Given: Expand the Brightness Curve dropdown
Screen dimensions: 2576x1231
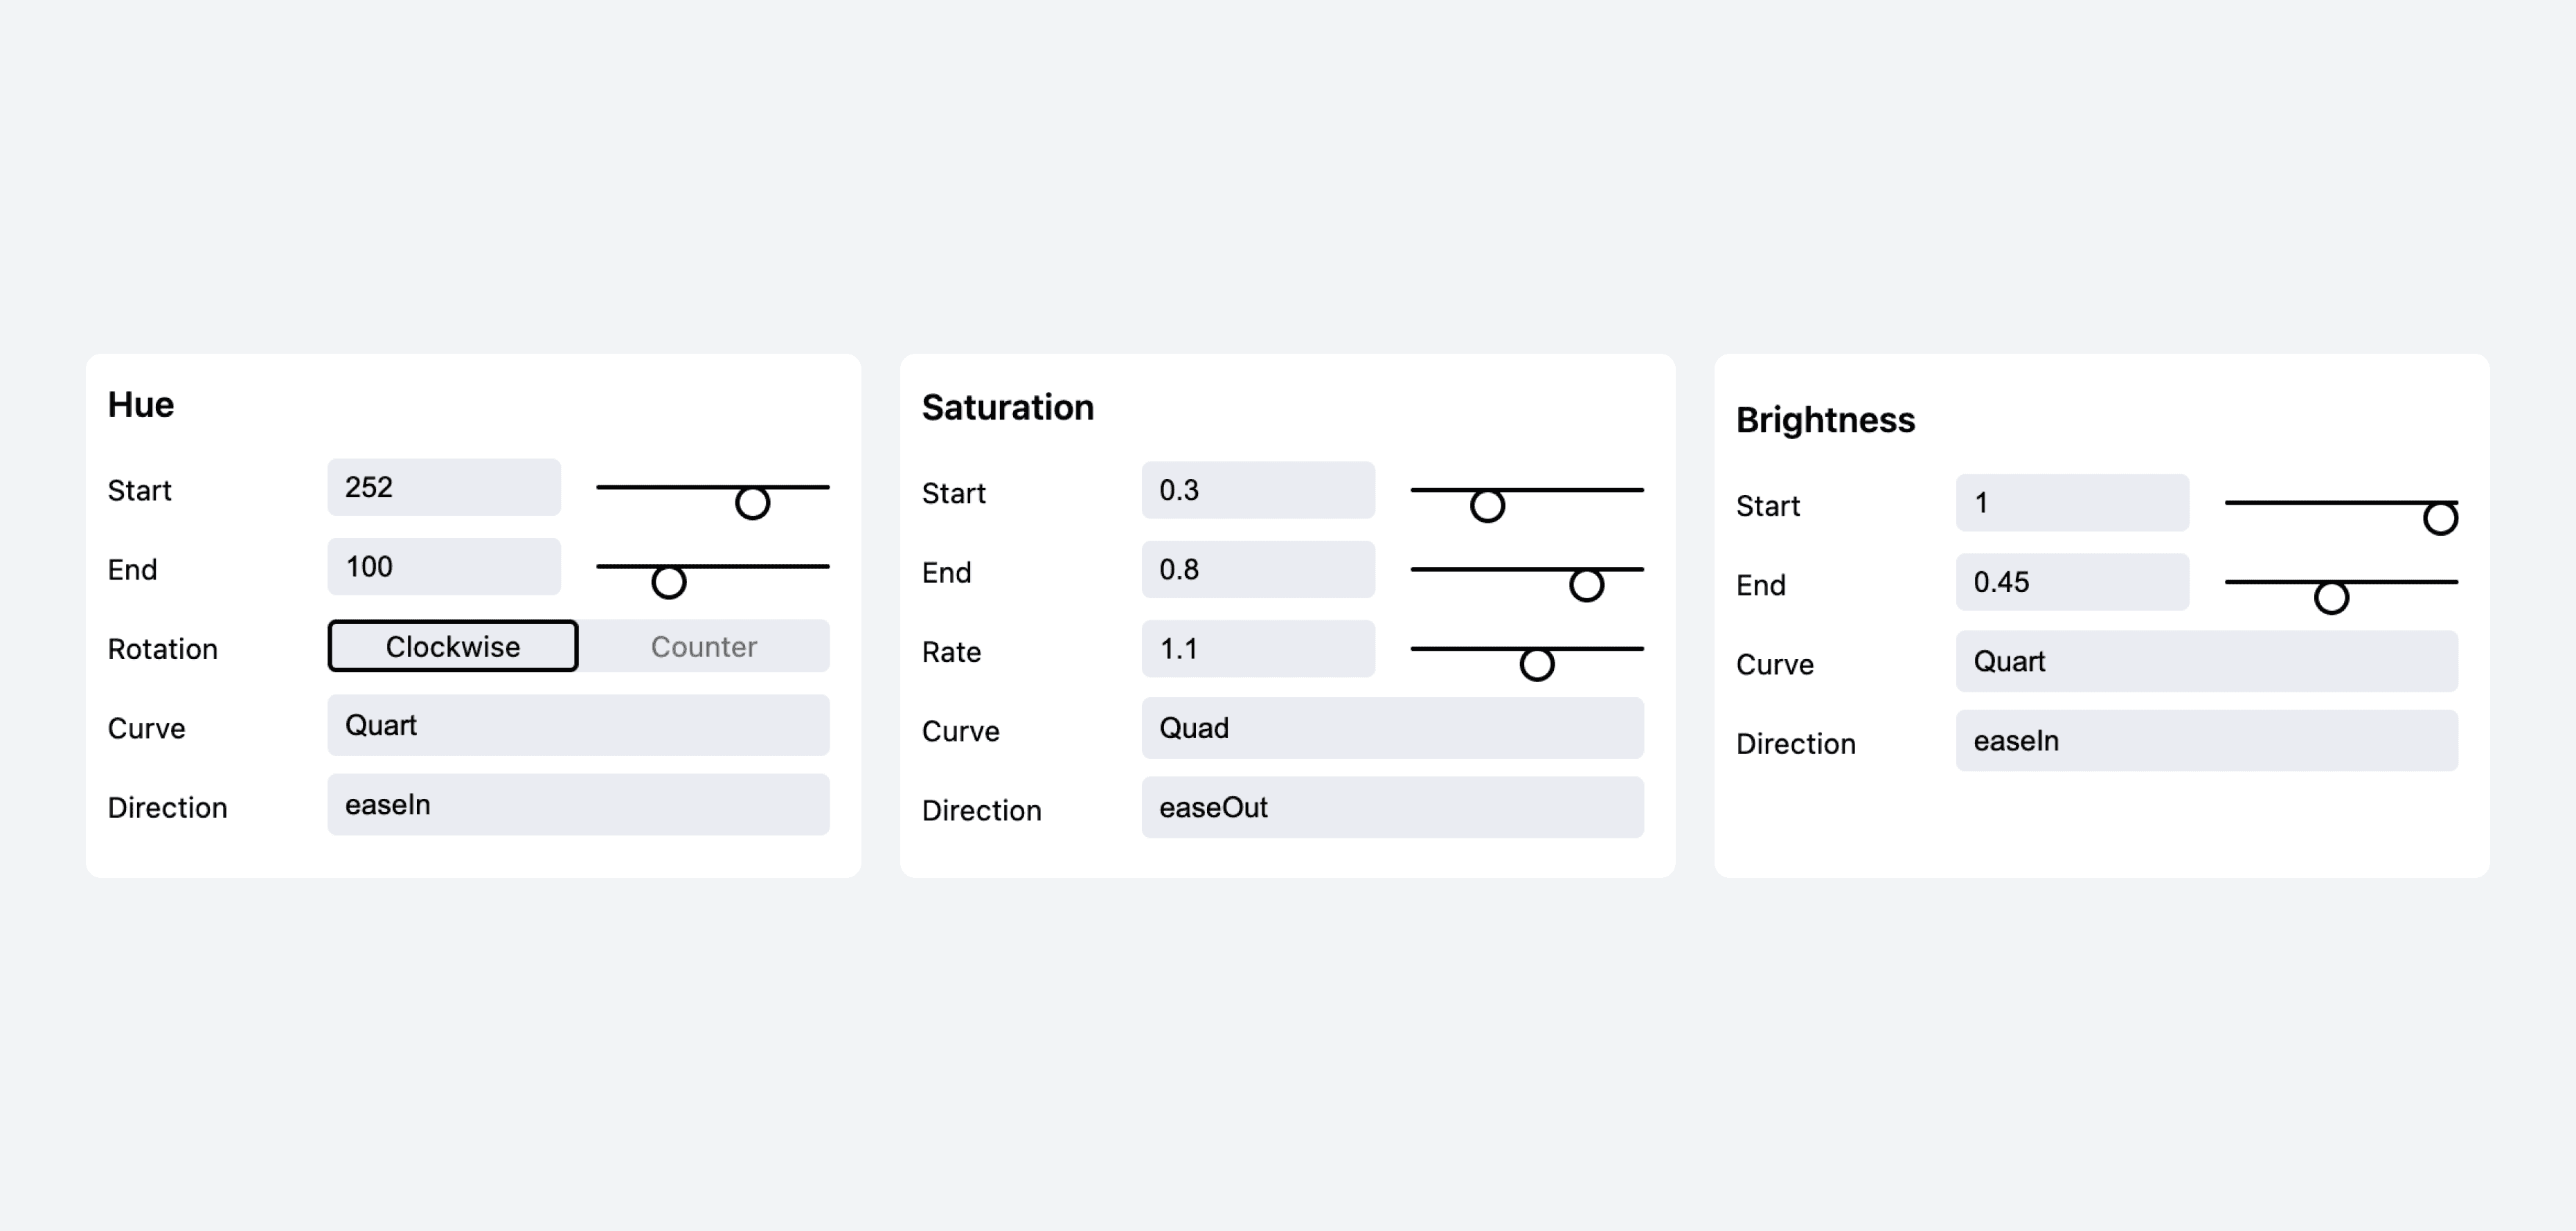Looking at the screenshot, I should point(2206,661).
